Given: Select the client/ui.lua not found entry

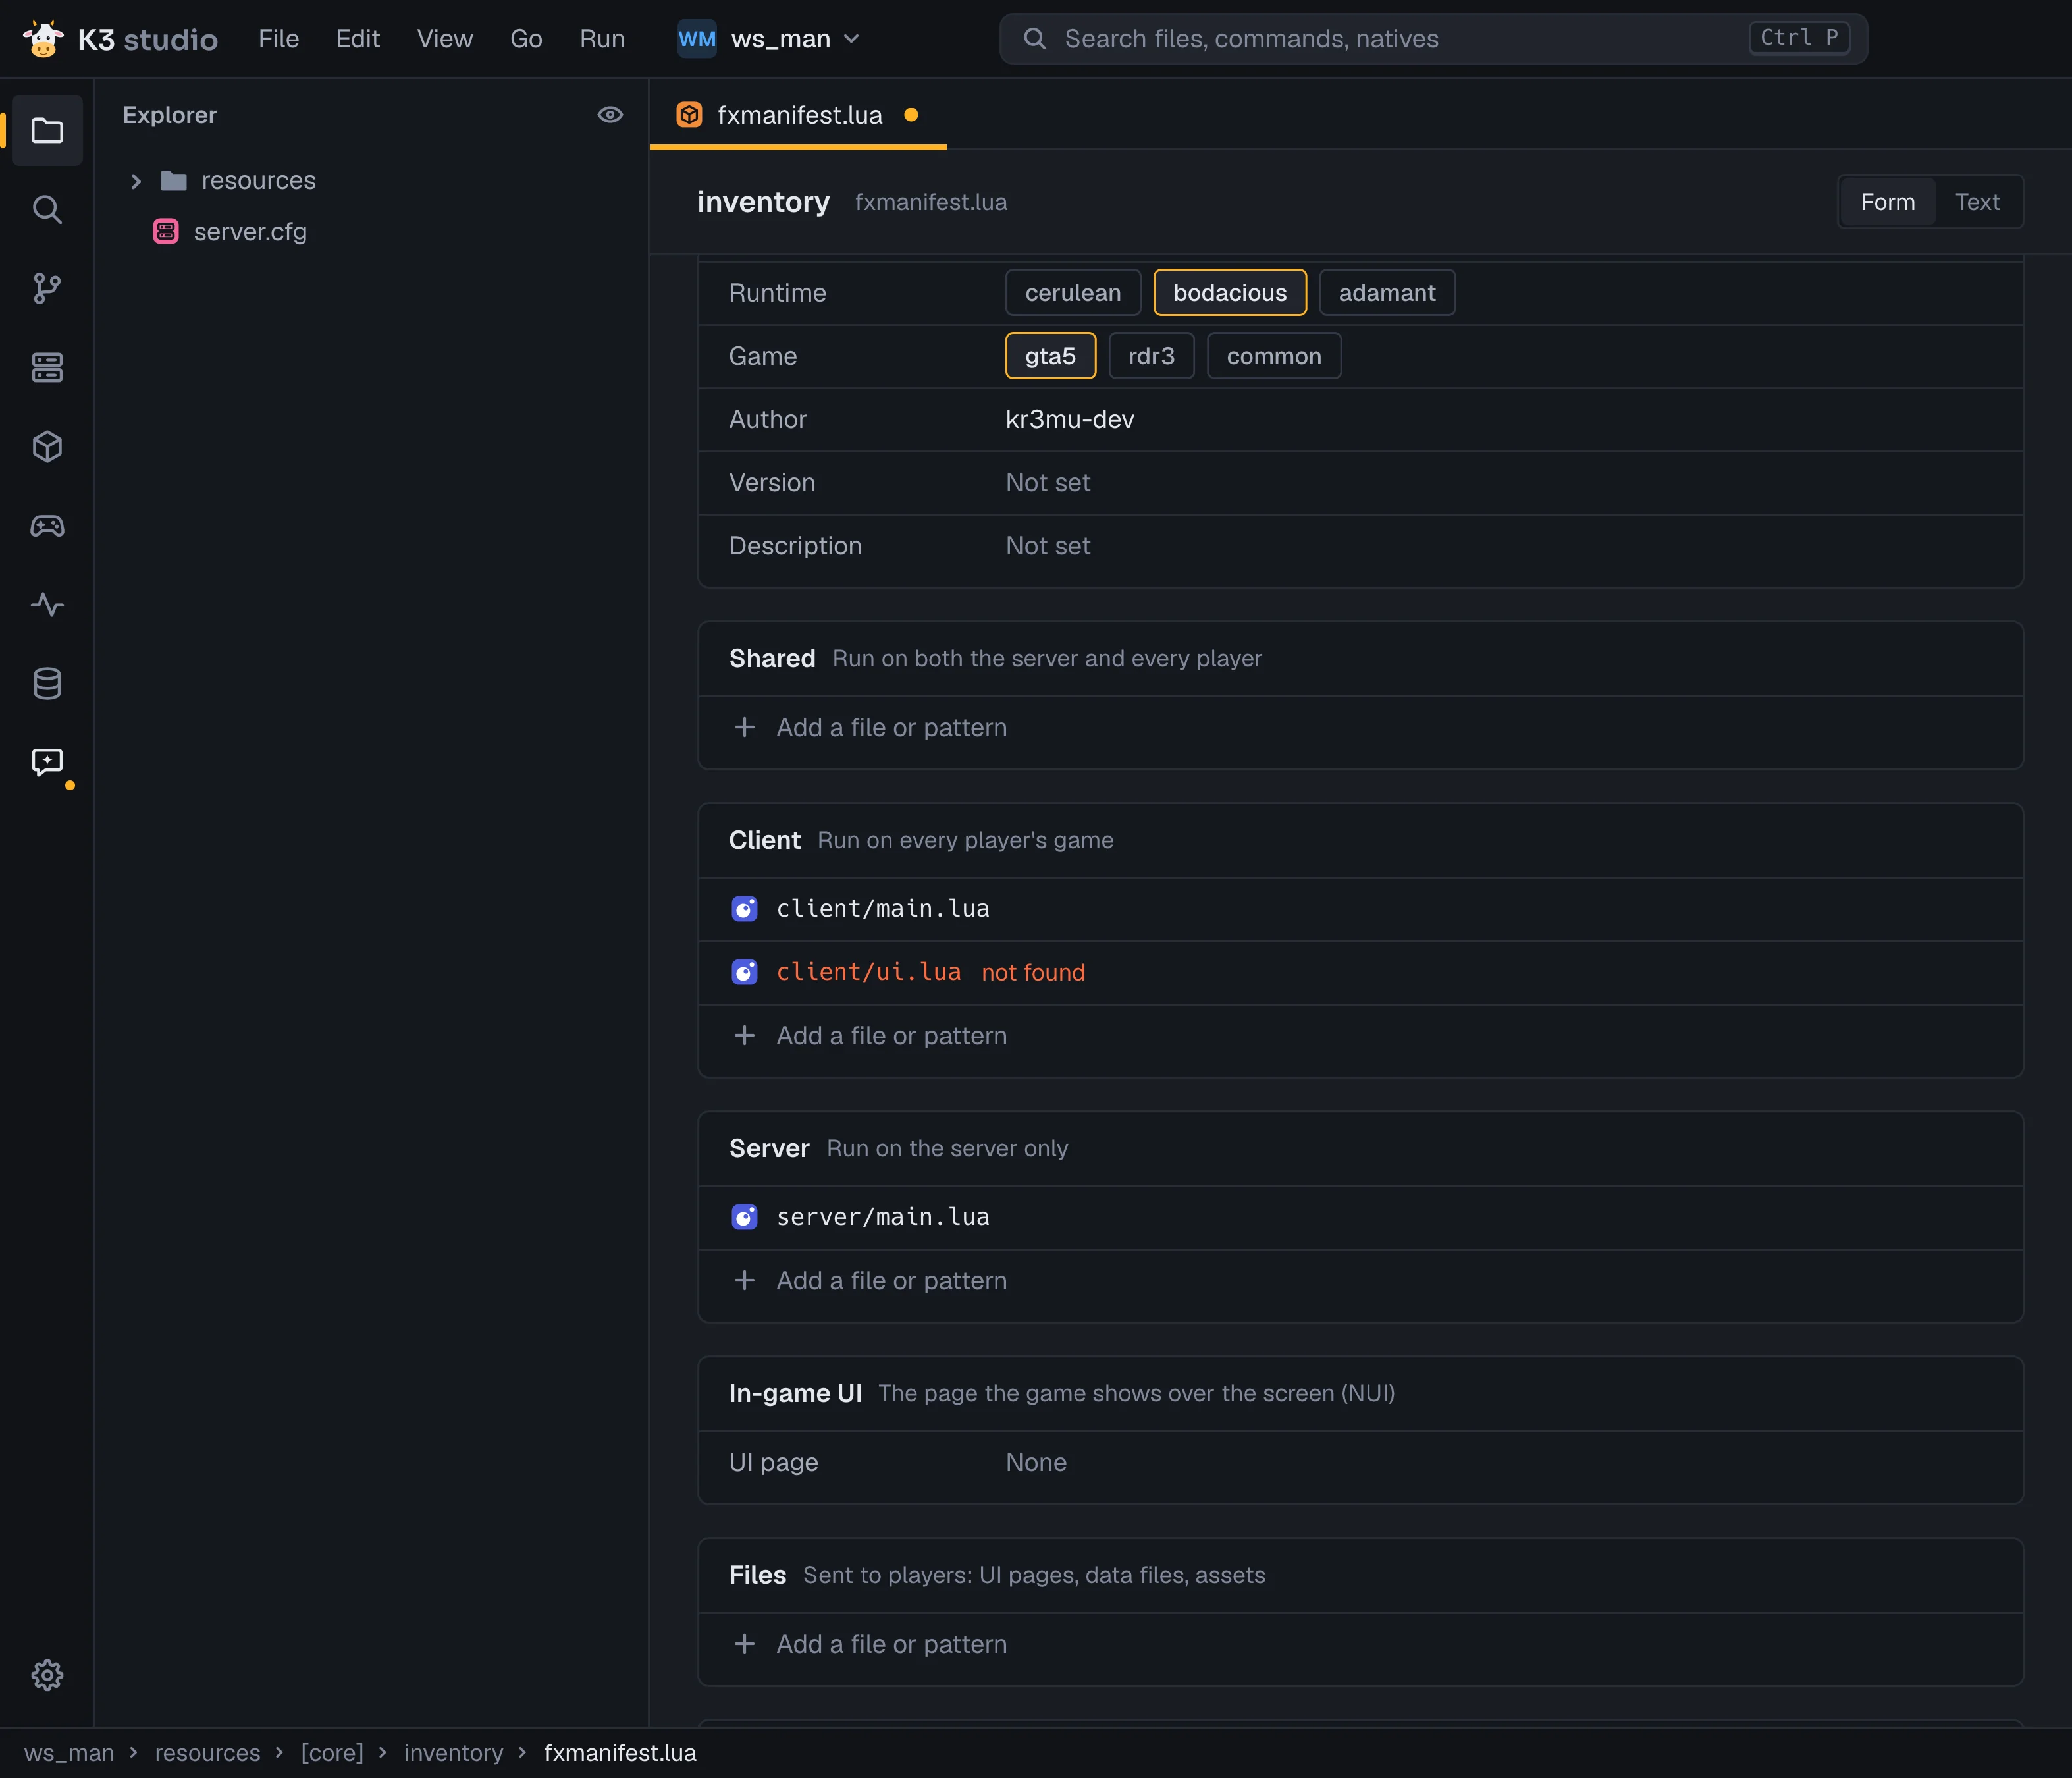Looking at the screenshot, I should click(1360, 972).
